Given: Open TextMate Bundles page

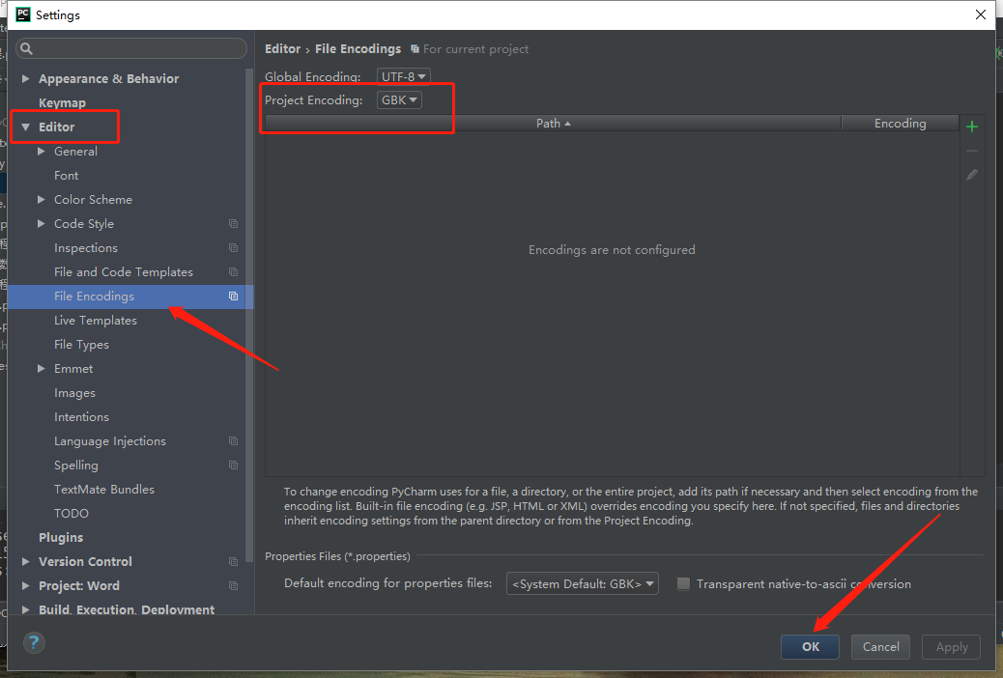Looking at the screenshot, I should [104, 490].
